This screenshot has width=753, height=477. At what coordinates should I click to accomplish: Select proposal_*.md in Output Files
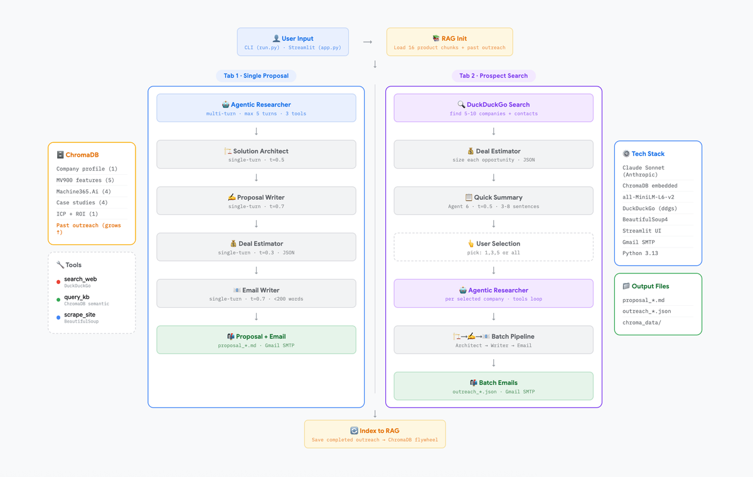pyautogui.click(x=643, y=300)
